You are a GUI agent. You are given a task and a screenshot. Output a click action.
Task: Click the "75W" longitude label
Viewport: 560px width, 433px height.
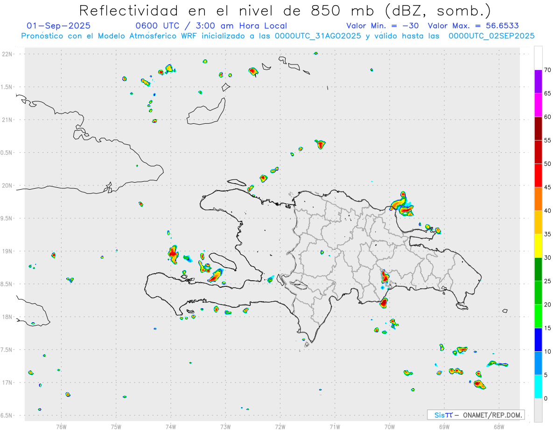tap(116, 426)
